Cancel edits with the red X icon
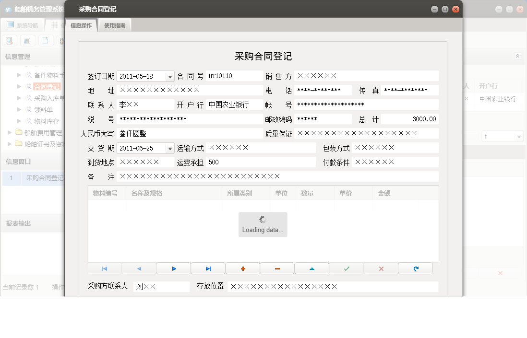 [x=381, y=268]
